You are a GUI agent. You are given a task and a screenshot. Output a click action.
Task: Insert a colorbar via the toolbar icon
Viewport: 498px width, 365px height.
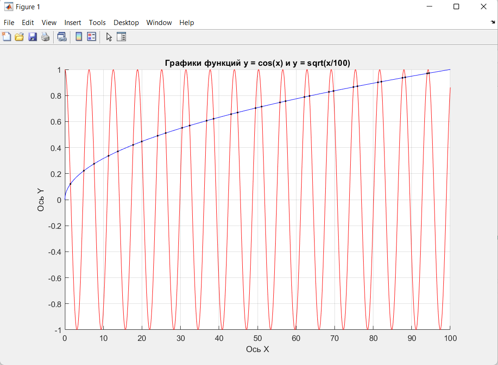coord(79,37)
